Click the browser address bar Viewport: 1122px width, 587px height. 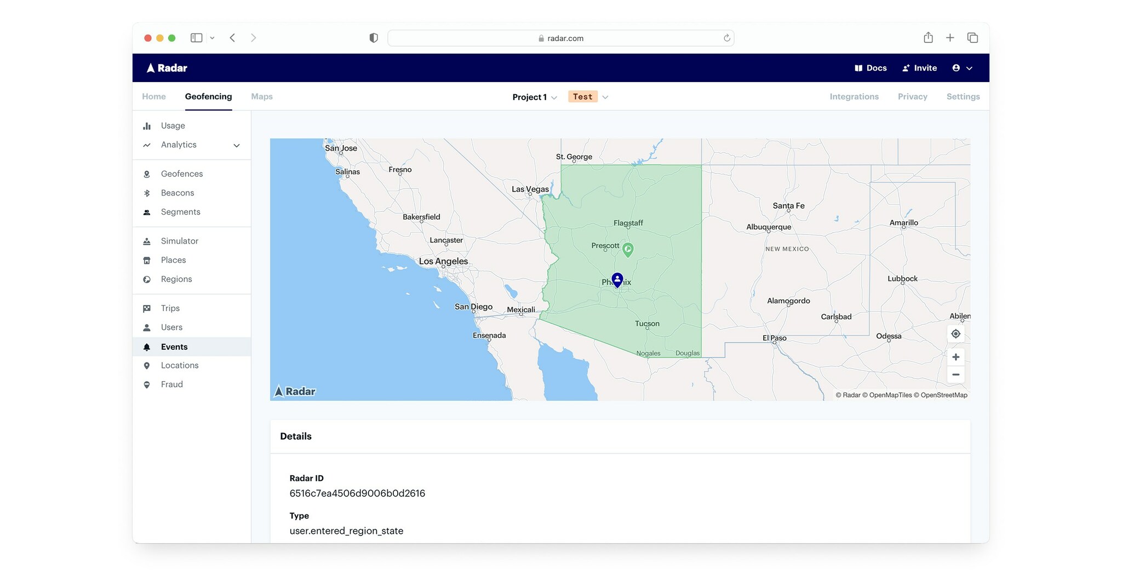click(x=561, y=38)
